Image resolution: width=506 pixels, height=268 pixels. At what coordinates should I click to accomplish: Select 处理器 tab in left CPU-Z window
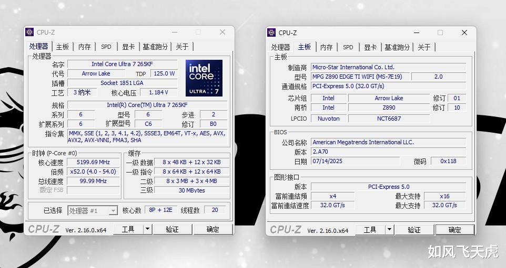(x=39, y=46)
